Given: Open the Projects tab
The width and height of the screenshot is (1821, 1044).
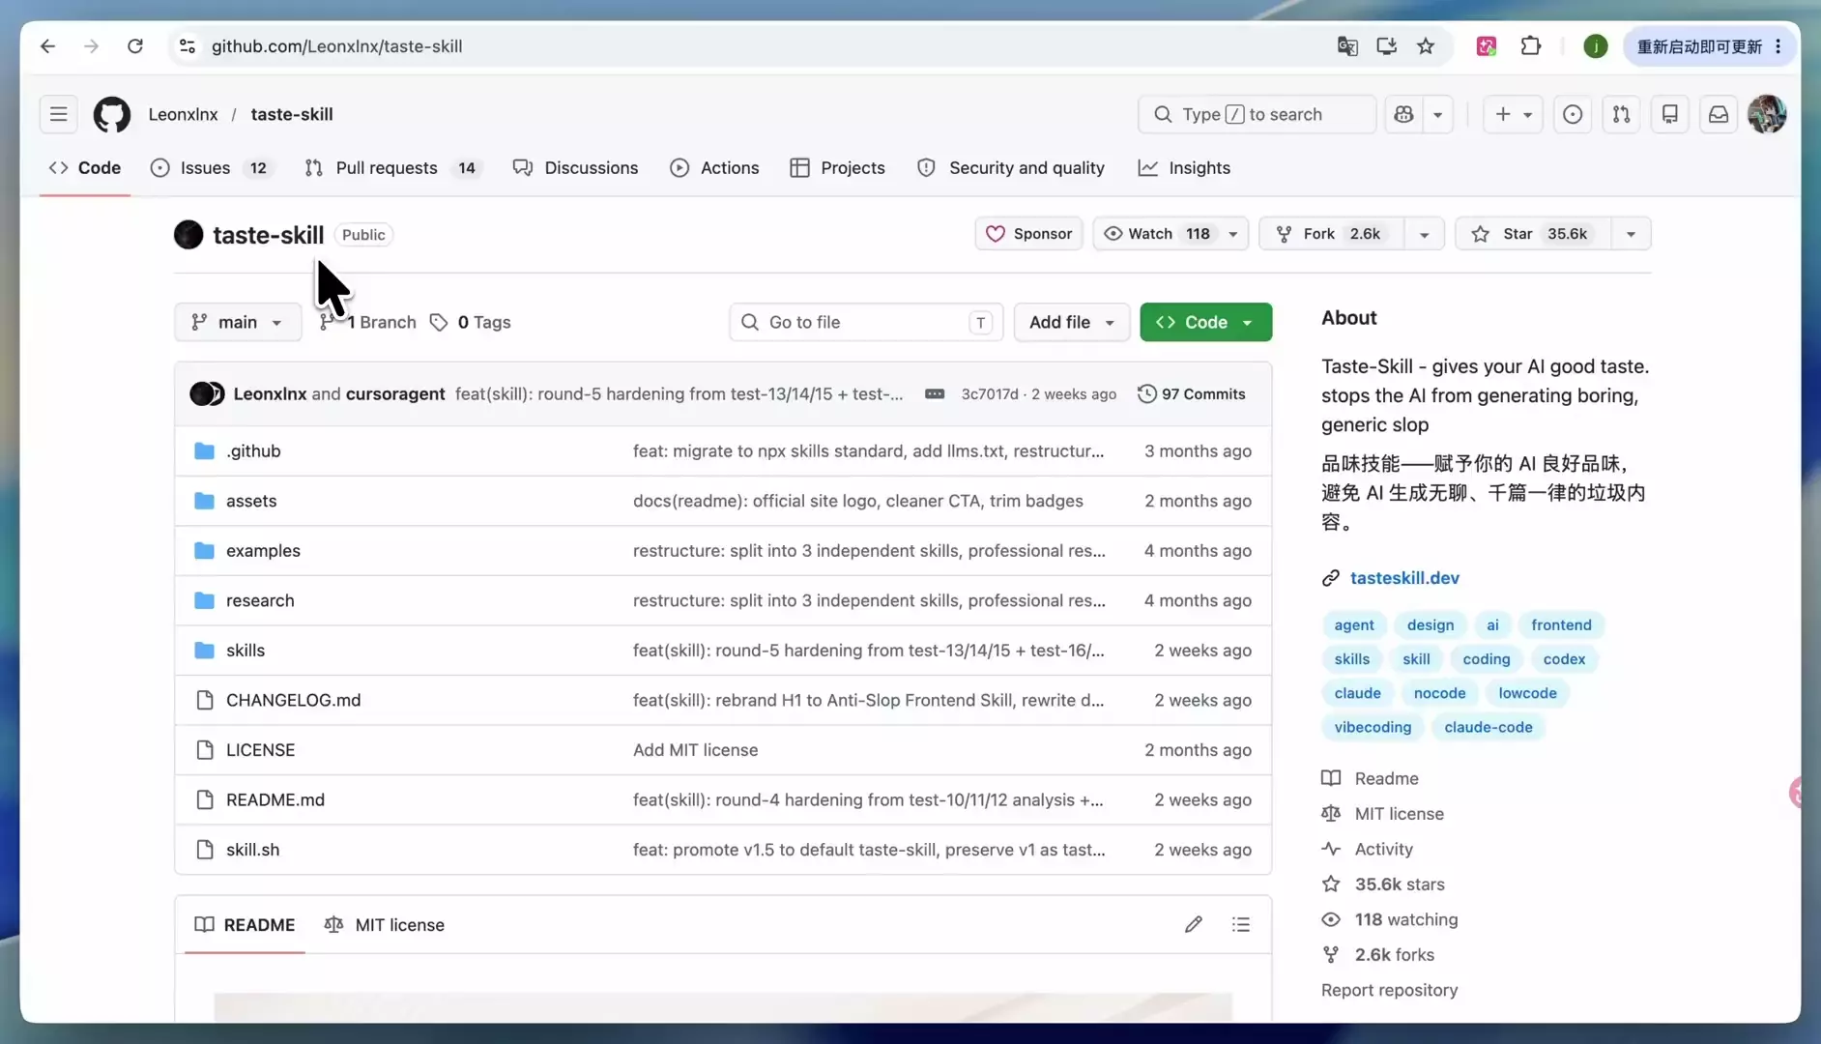Looking at the screenshot, I should [x=837, y=168].
